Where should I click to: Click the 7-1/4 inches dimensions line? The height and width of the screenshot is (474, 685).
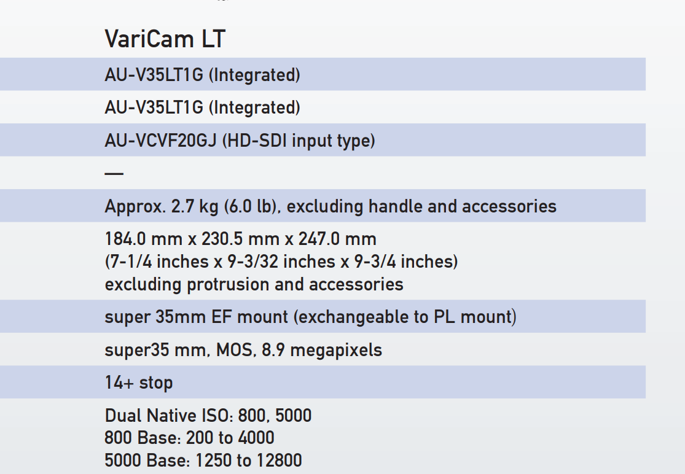pyautogui.click(x=281, y=262)
